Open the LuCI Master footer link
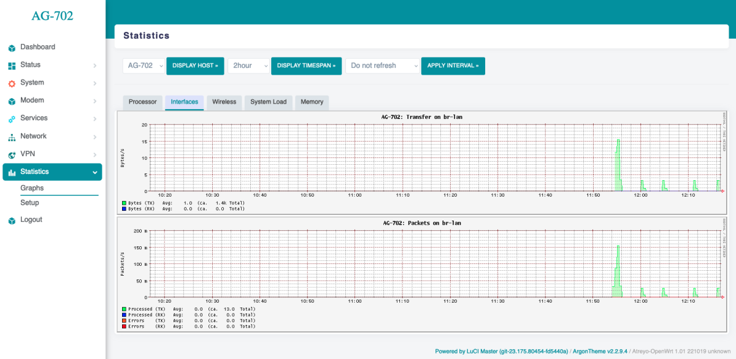Image resolution: width=736 pixels, height=359 pixels. (502, 352)
